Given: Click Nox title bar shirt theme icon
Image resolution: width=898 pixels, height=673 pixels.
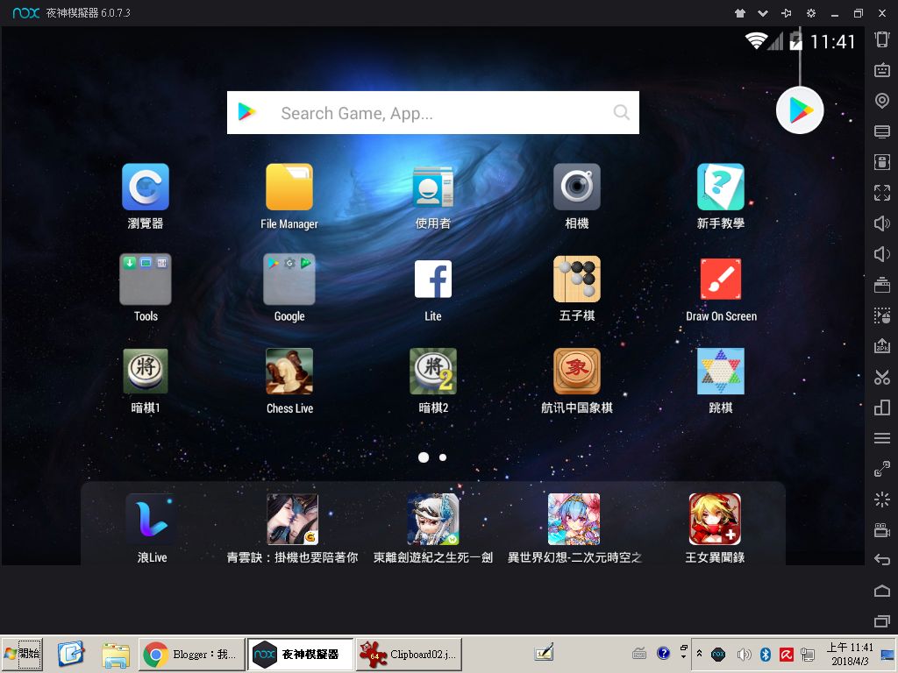Looking at the screenshot, I should pyautogui.click(x=740, y=13).
